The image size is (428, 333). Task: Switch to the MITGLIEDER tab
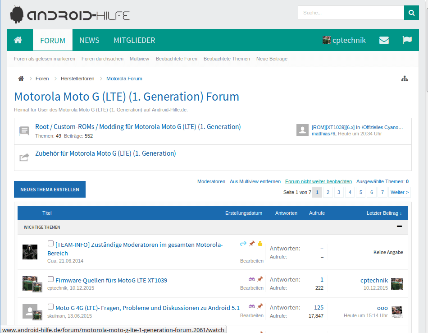click(134, 40)
